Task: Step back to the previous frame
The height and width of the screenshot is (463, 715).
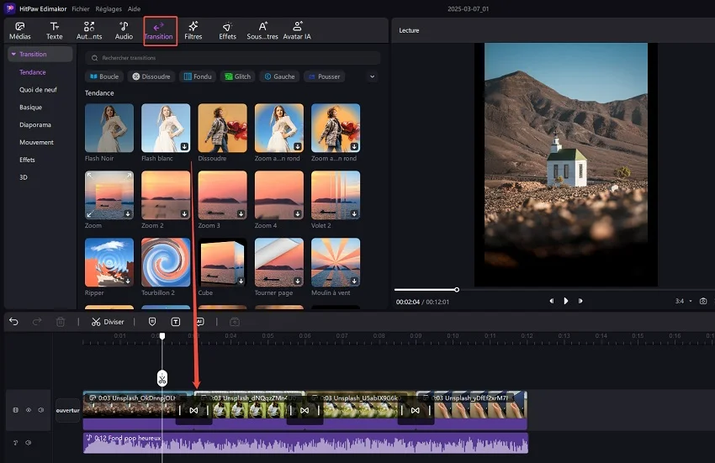Action: [551, 301]
